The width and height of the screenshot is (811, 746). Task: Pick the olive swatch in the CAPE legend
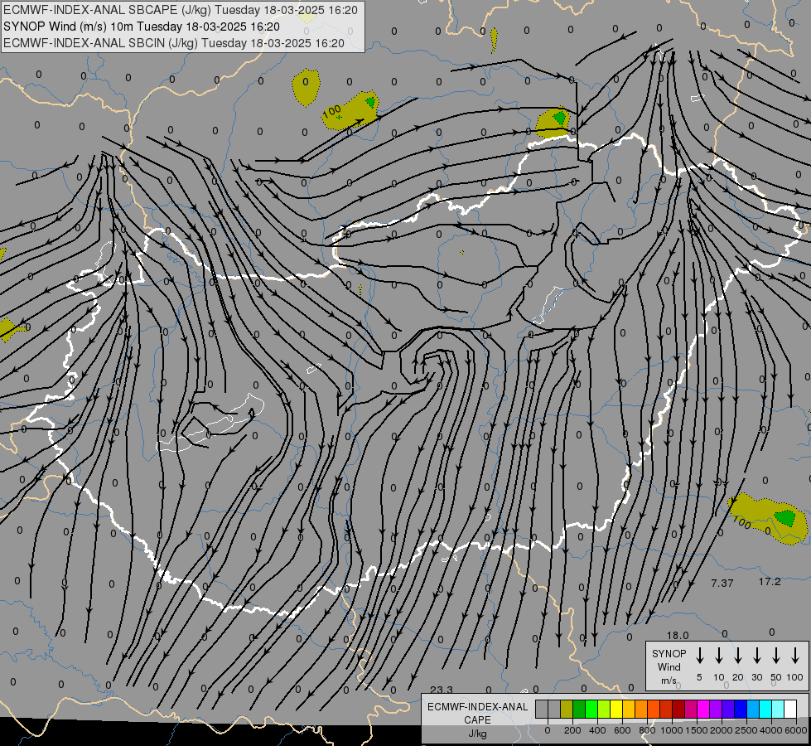click(x=567, y=709)
